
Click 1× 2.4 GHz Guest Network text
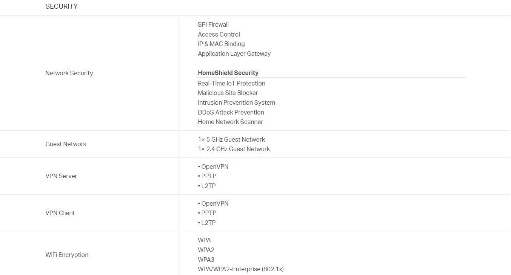[x=234, y=149]
